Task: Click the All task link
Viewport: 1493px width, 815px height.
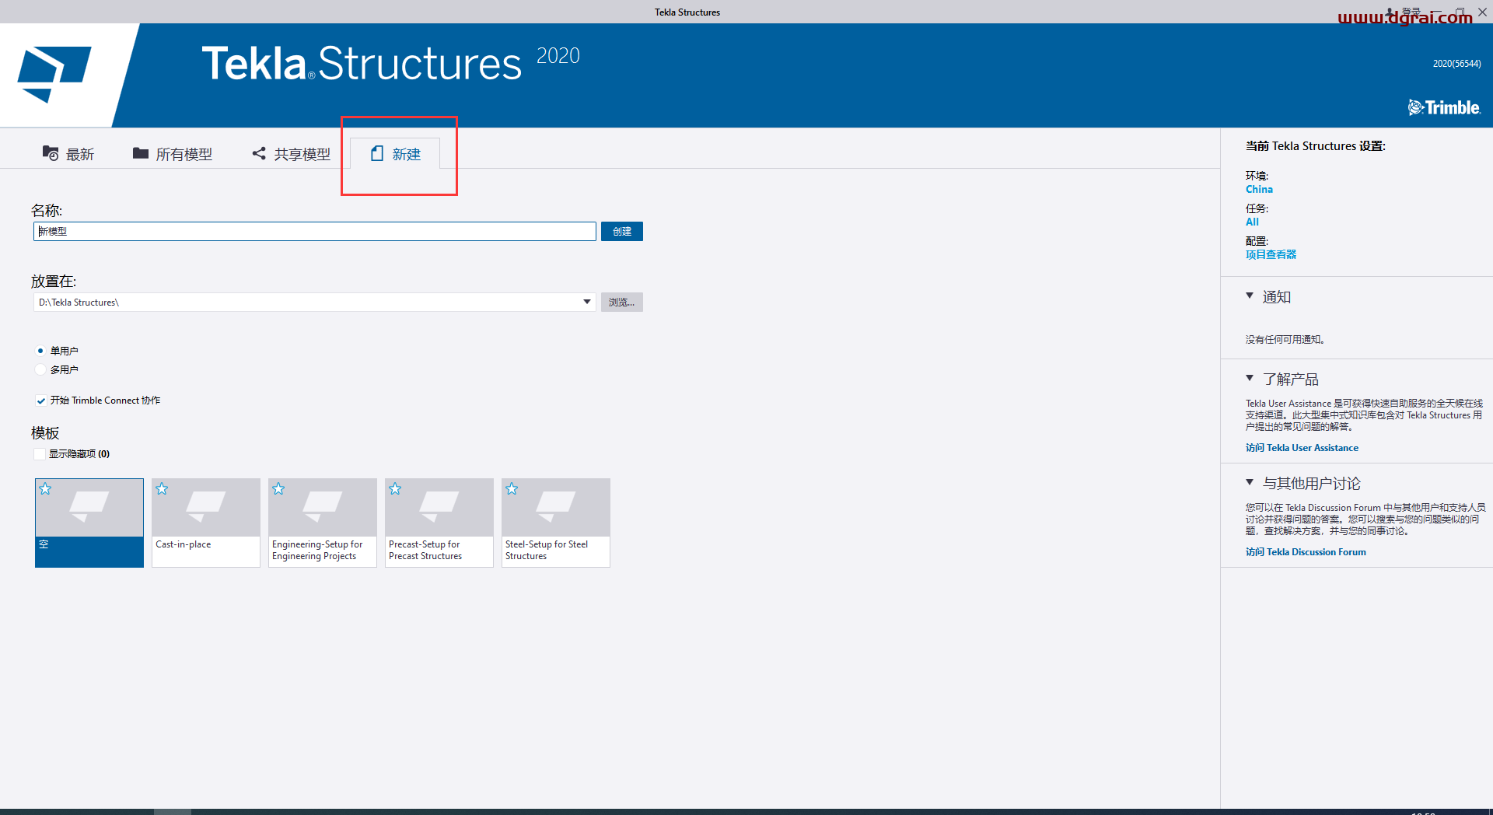Action: point(1252,222)
